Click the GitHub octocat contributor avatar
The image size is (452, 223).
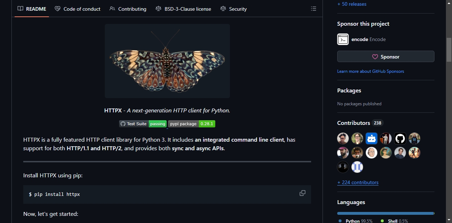[400, 138]
